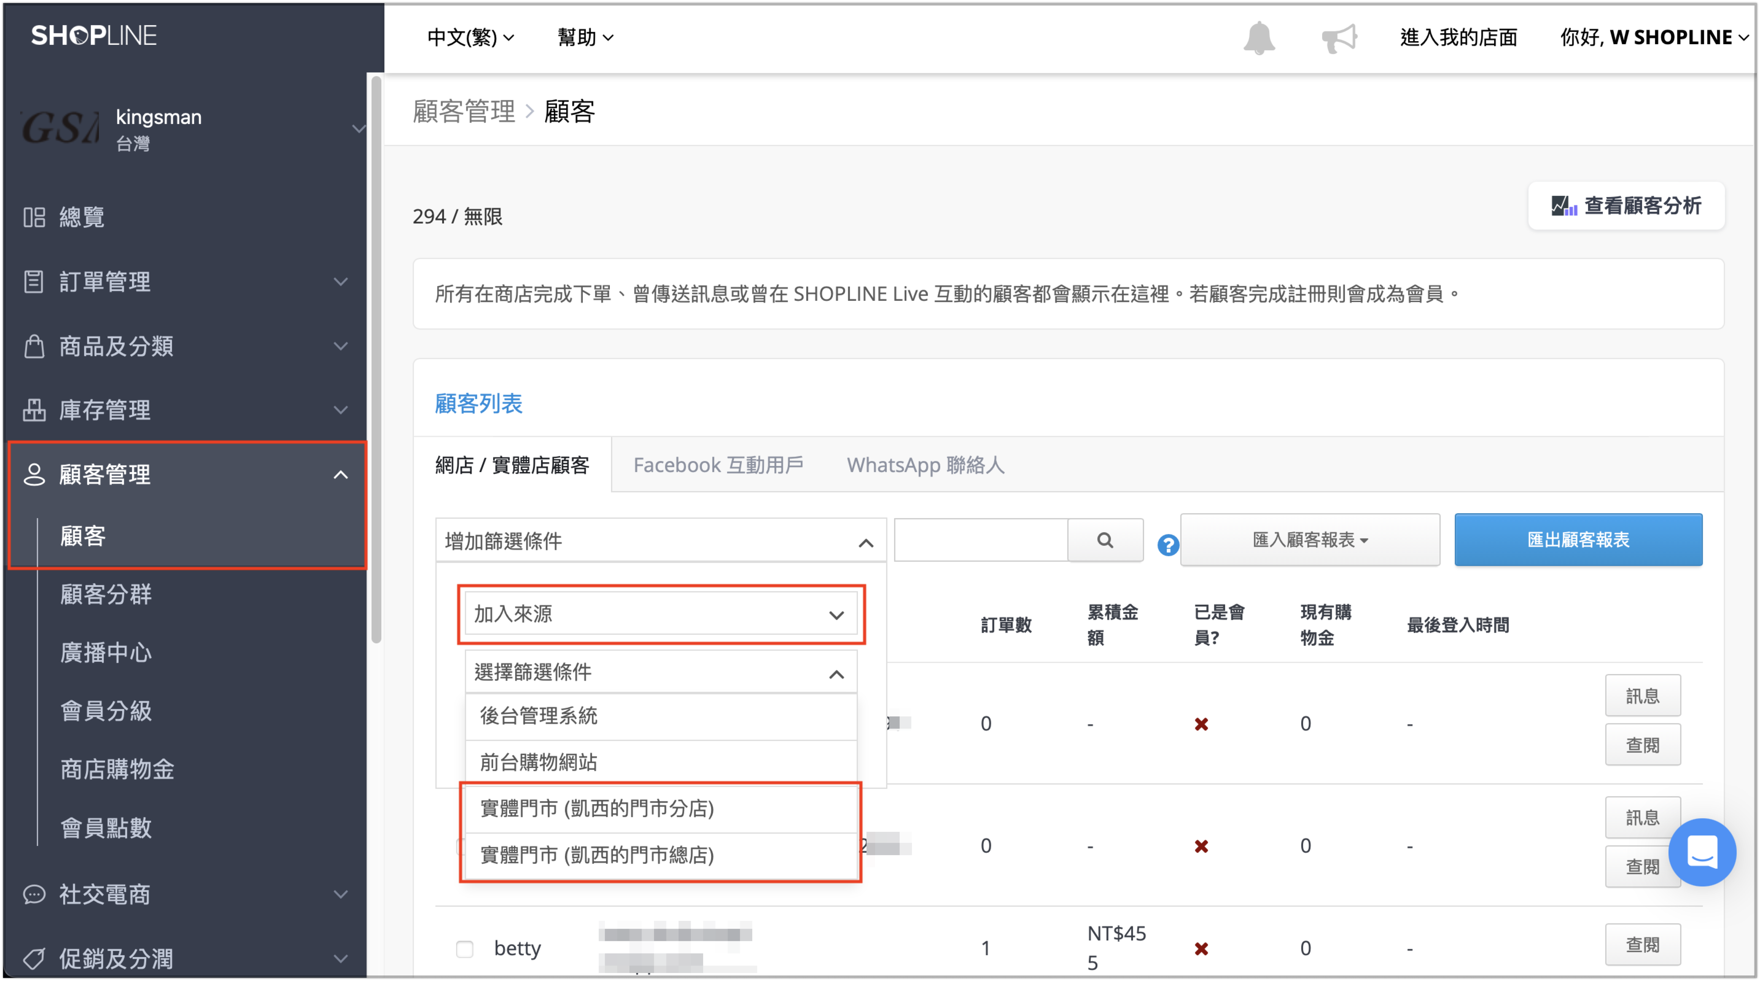Open the 加入來源 dropdown
Viewport: 1760px width, 981px height.
click(x=661, y=614)
